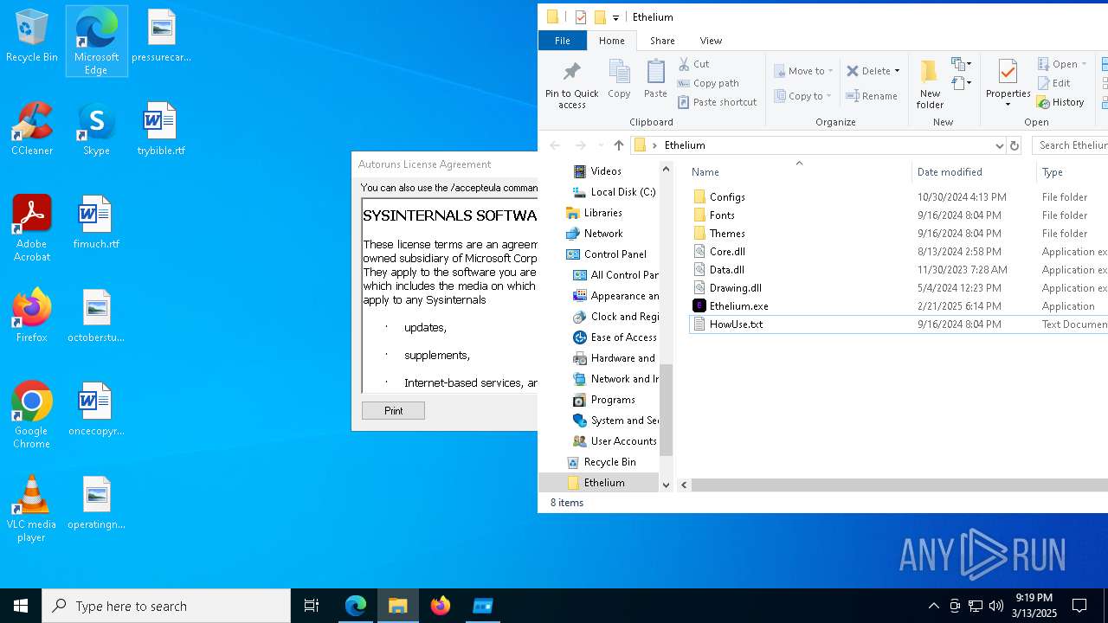Image resolution: width=1108 pixels, height=623 pixels.
Task: Click taskbar search box
Action: [x=166, y=606]
